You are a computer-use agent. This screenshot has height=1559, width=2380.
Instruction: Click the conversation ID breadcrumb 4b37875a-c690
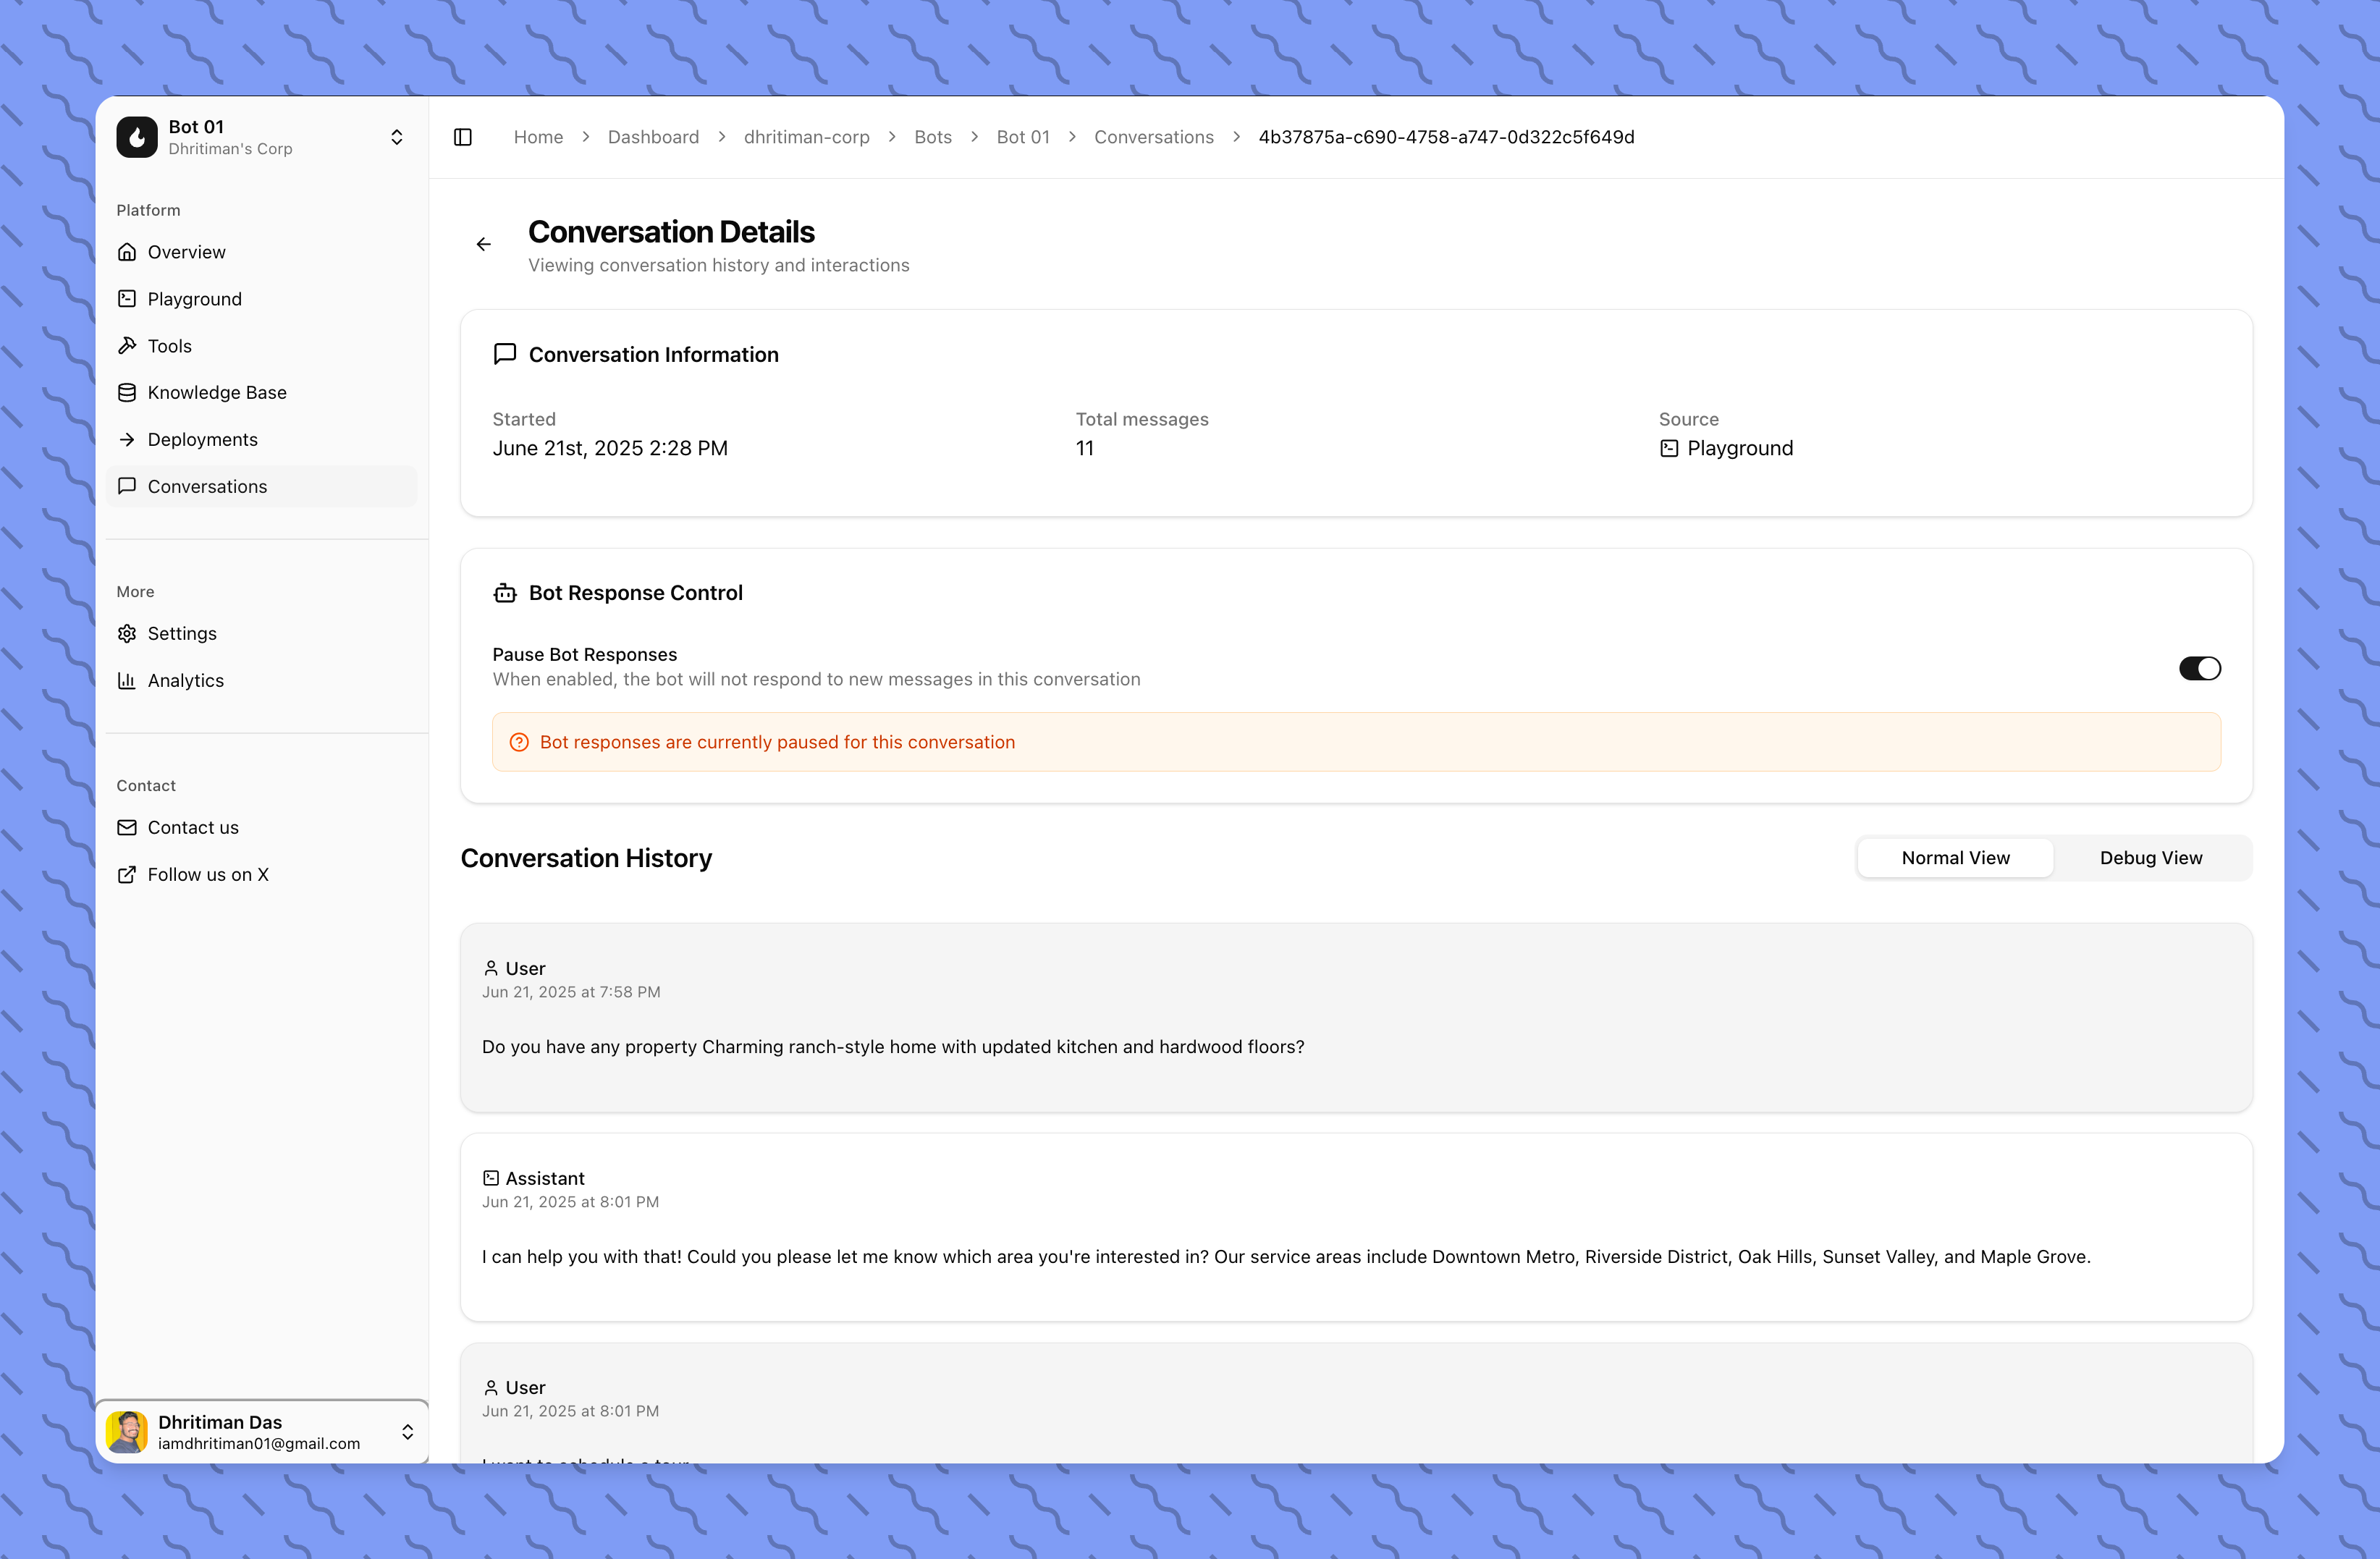click(x=1446, y=137)
